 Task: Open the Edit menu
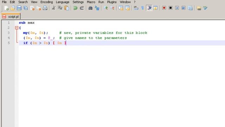tap(12, 2)
